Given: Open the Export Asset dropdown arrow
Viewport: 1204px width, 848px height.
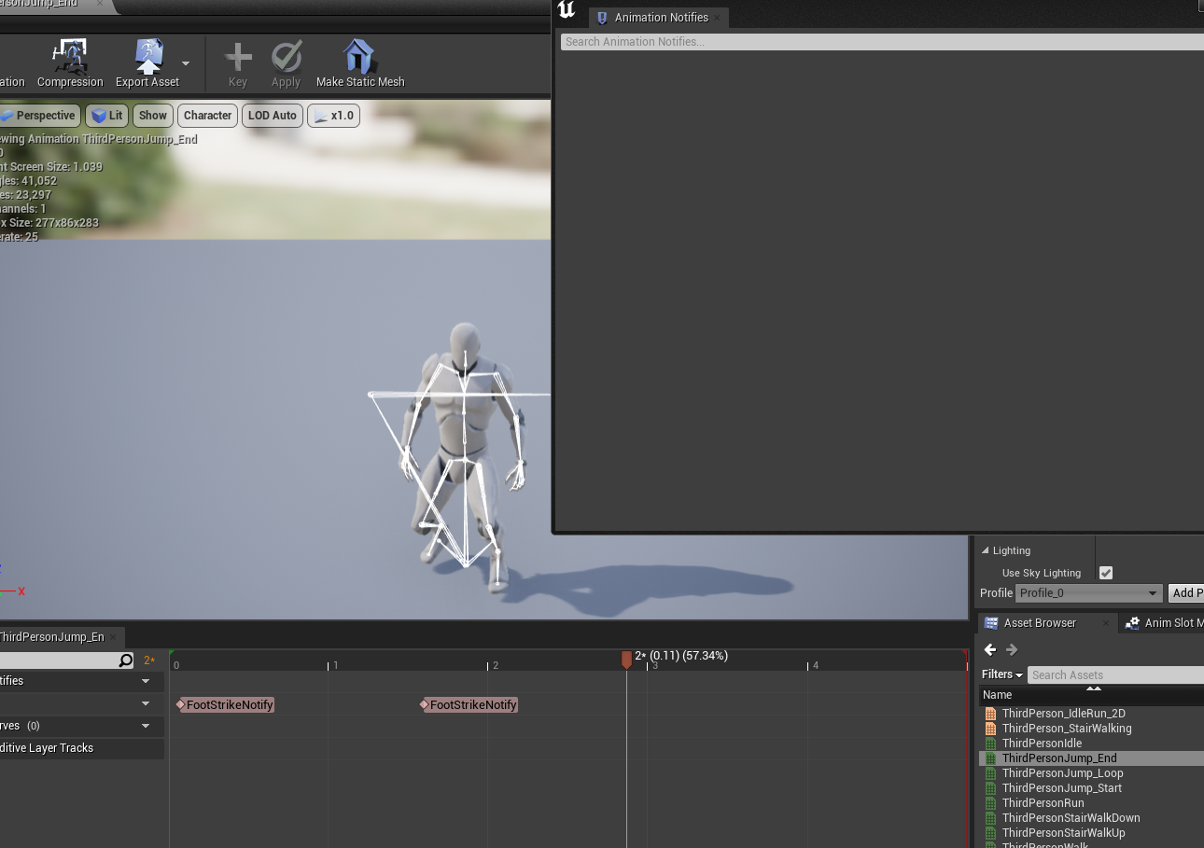Looking at the screenshot, I should (x=186, y=63).
